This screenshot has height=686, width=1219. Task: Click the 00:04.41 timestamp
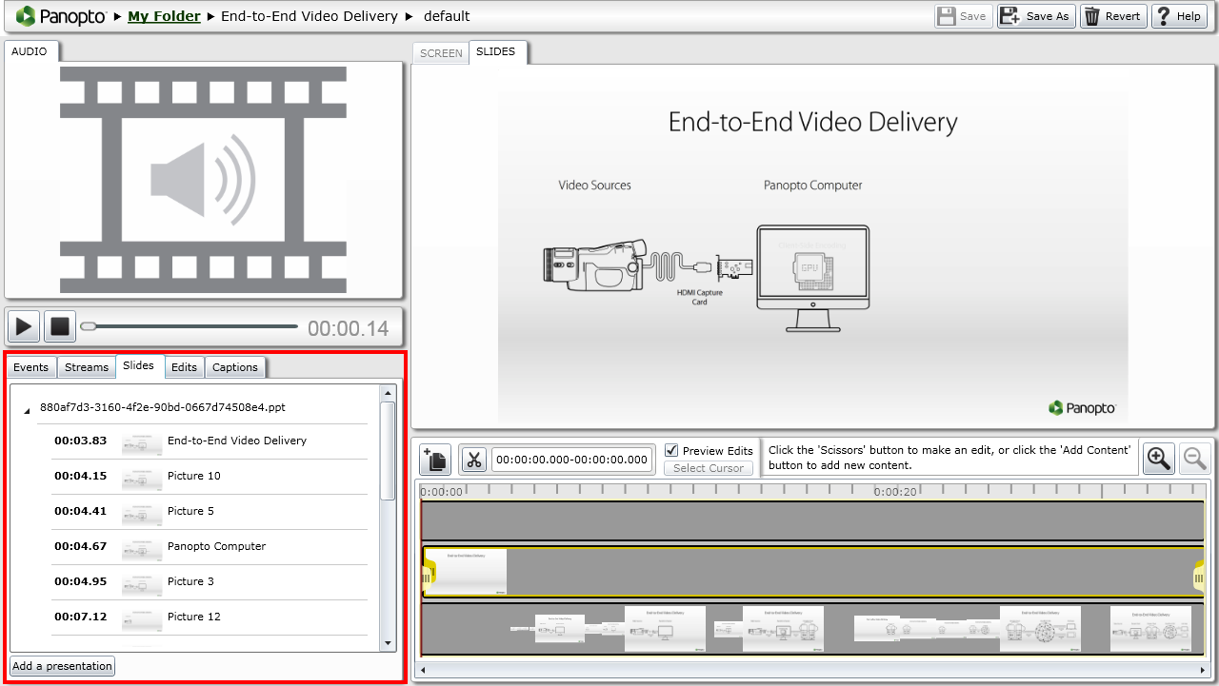(81, 511)
